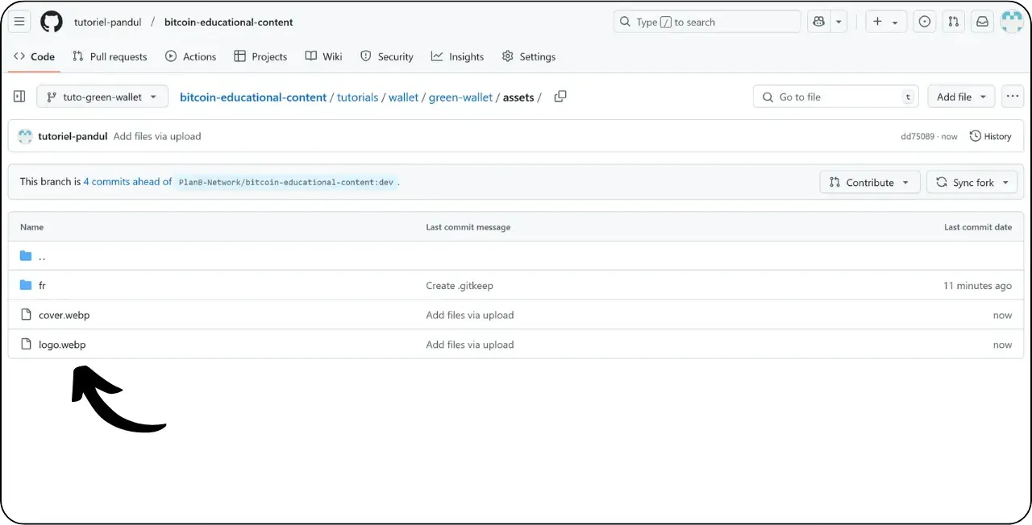Switch to the Actions tab
1032x525 pixels.
(190, 56)
